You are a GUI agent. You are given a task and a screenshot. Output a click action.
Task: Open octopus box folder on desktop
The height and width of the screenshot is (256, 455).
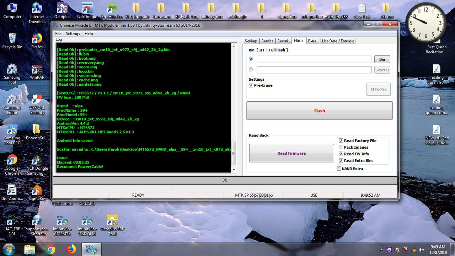pos(312,11)
